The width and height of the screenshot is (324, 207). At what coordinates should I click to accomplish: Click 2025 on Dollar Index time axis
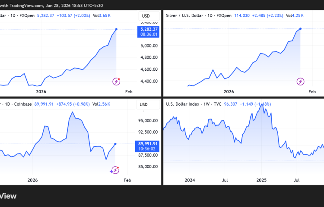click(x=262, y=179)
